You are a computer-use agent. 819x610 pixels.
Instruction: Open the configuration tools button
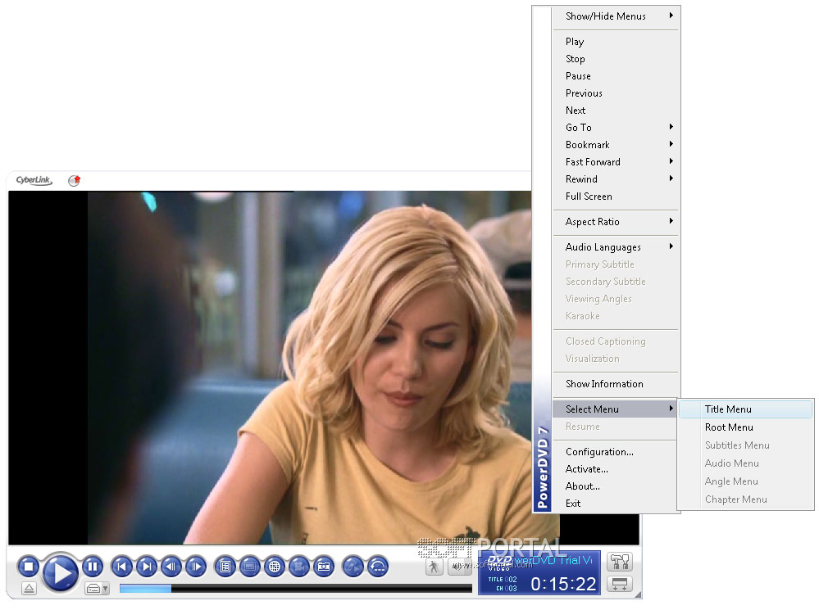[x=620, y=562]
